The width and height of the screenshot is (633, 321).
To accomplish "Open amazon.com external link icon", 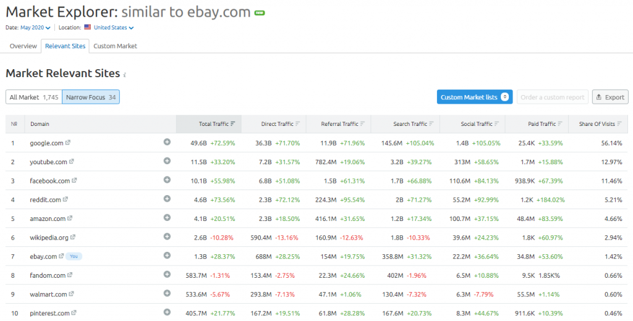I will pyautogui.click(x=70, y=218).
